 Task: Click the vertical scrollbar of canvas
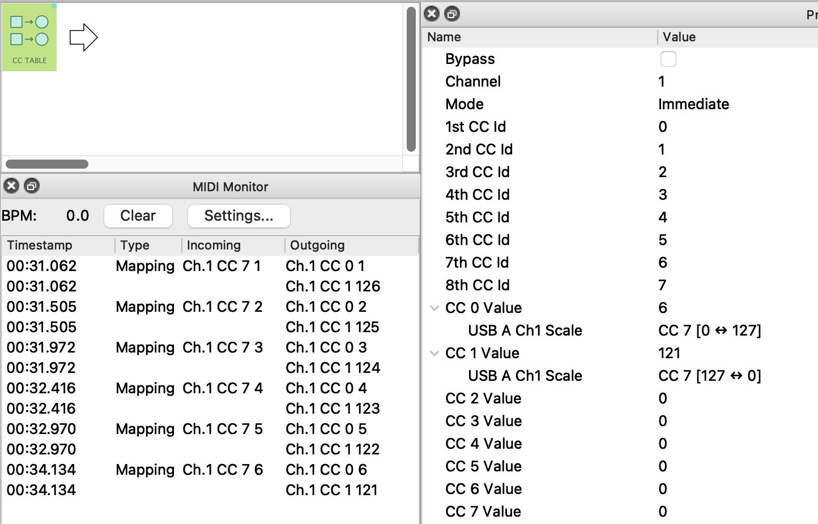411,79
